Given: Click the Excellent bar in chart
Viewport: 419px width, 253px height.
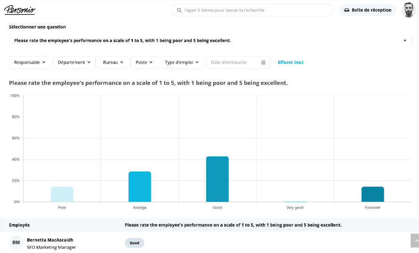Looking at the screenshot, I should 372,194.
